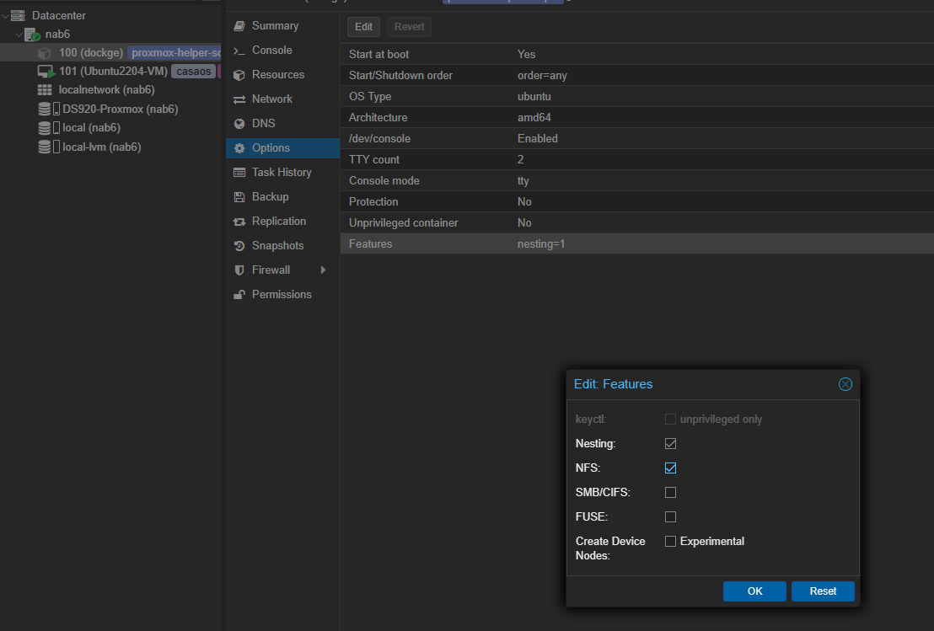Click the Reset button
Screen dimensions: 934x631
823,591
